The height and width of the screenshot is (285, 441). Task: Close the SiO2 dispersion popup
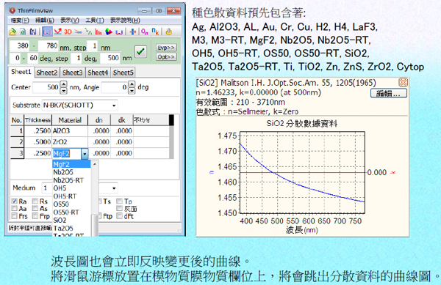click(403, 82)
